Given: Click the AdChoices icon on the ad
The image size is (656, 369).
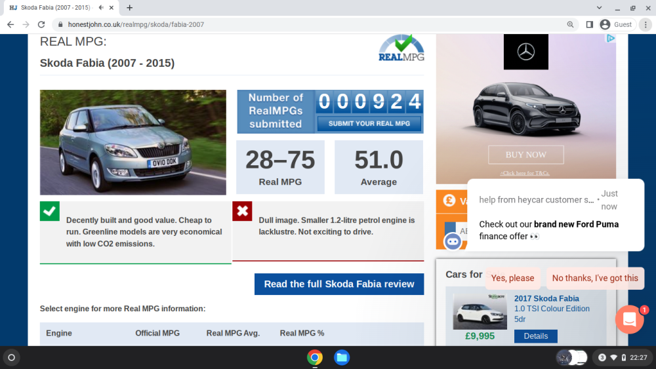Looking at the screenshot, I should 611,39.
